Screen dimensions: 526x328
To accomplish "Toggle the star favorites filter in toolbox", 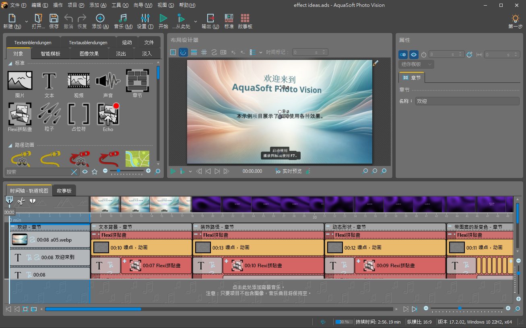I will pyautogui.click(x=95, y=172).
